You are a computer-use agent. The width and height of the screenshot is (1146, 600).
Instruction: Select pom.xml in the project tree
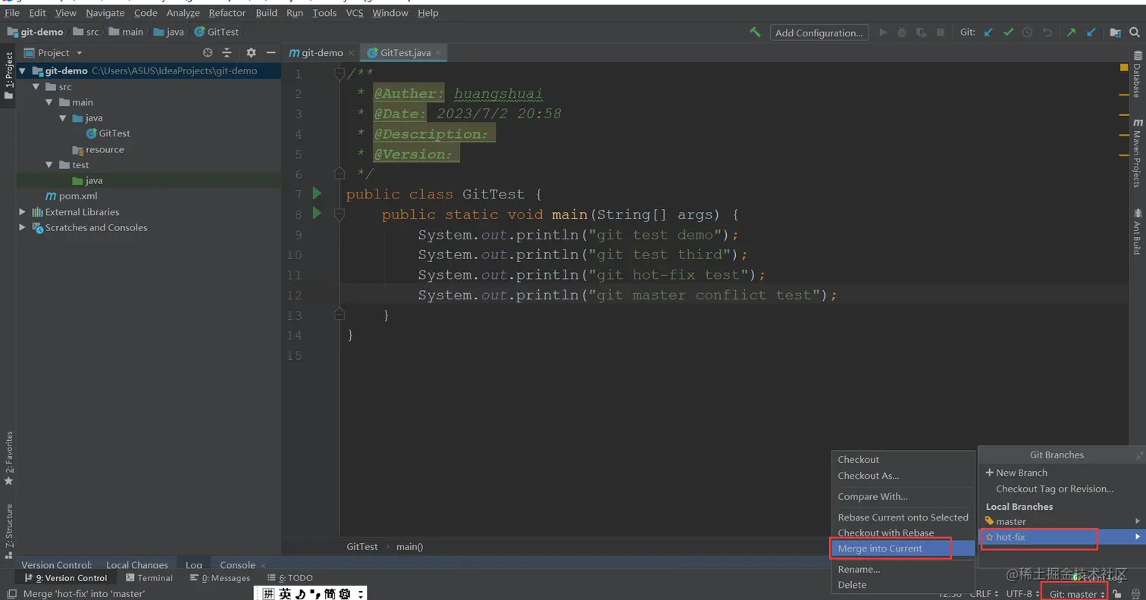(x=71, y=196)
